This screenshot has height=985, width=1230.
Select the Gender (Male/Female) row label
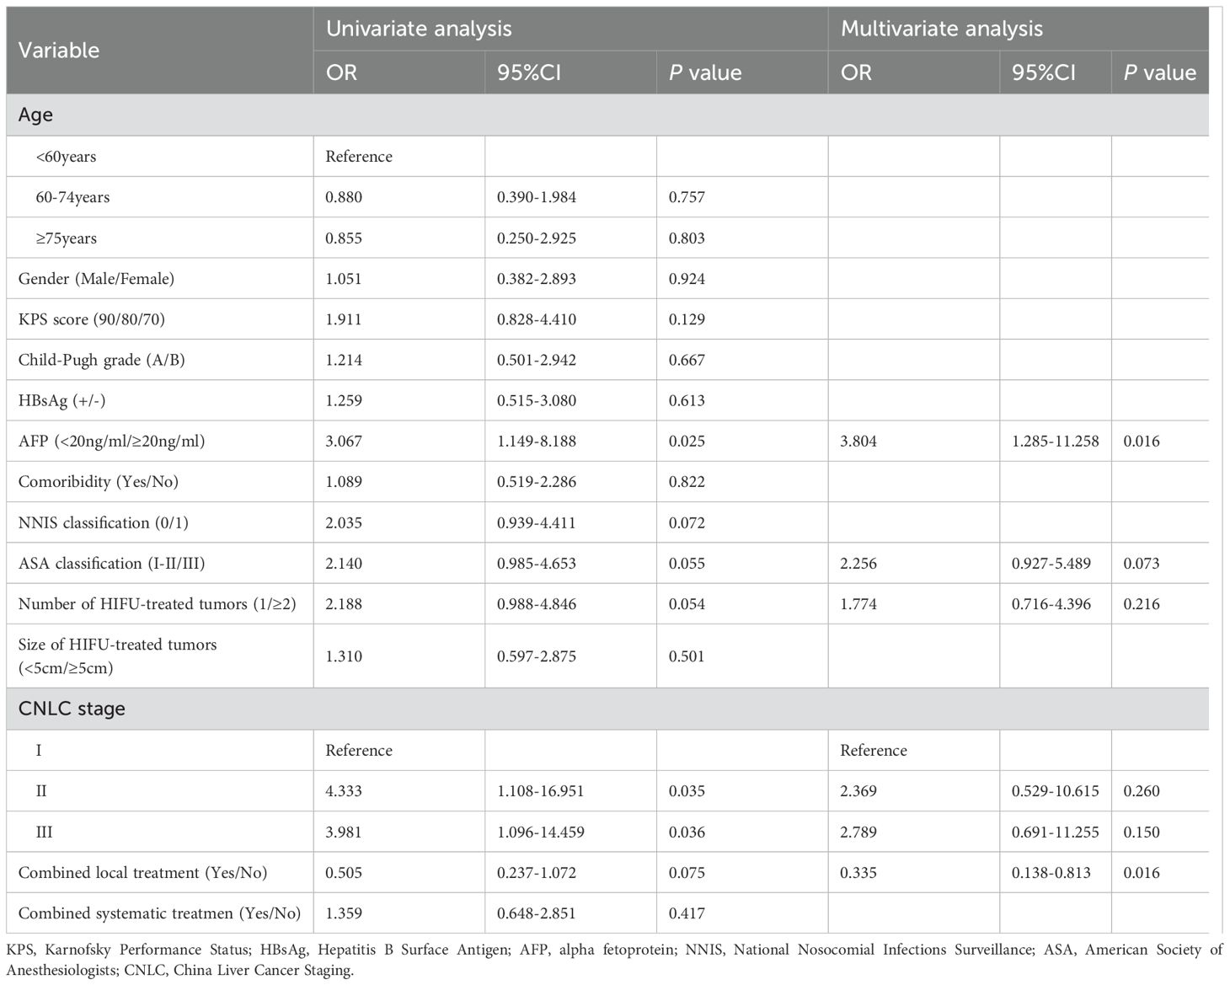click(x=96, y=279)
